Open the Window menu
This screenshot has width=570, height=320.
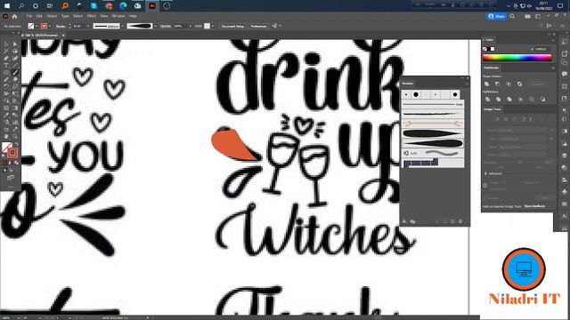(x=118, y=16)
